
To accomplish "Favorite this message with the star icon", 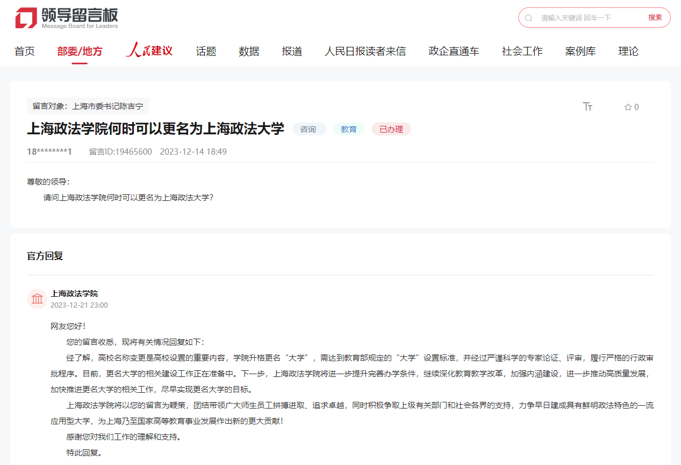I will pyautogui.click(x=627, y=107).
